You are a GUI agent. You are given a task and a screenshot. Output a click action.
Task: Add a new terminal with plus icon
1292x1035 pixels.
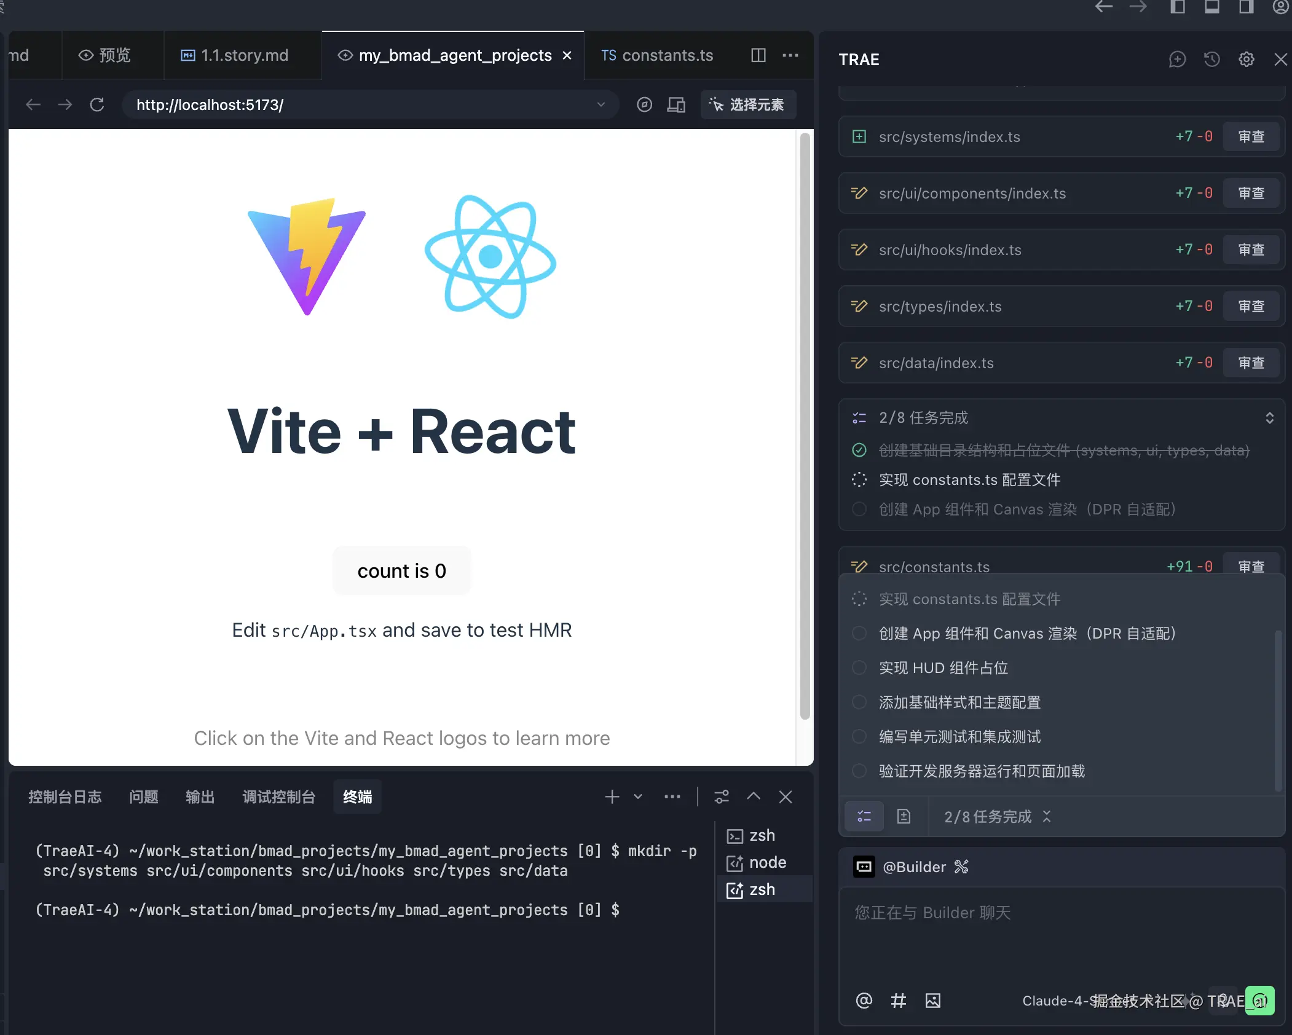612,797
